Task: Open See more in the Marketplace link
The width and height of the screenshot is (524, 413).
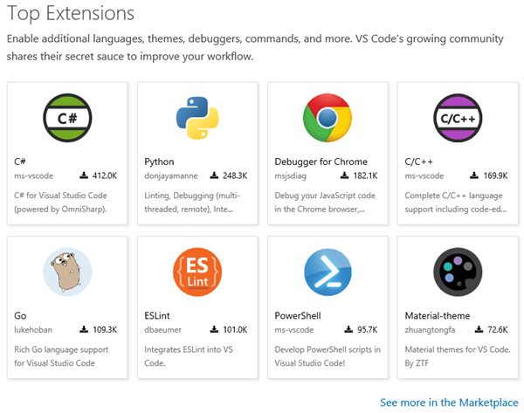Action: click(449, 402)
